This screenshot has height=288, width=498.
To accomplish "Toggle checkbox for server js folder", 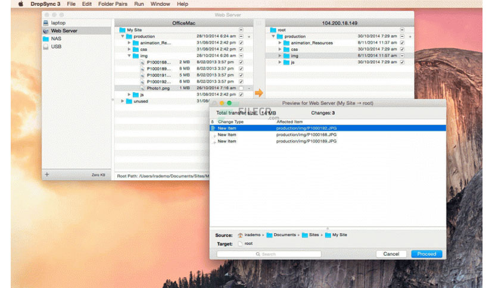I will click(403, 62).
